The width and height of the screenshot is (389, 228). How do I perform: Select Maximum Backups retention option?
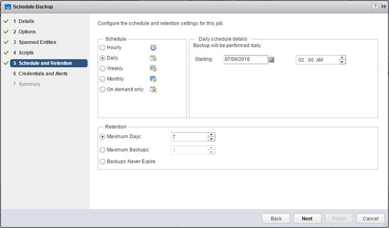102,150
